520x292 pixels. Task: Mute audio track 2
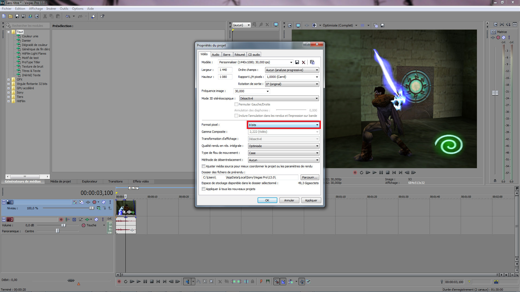click(96, 220)
